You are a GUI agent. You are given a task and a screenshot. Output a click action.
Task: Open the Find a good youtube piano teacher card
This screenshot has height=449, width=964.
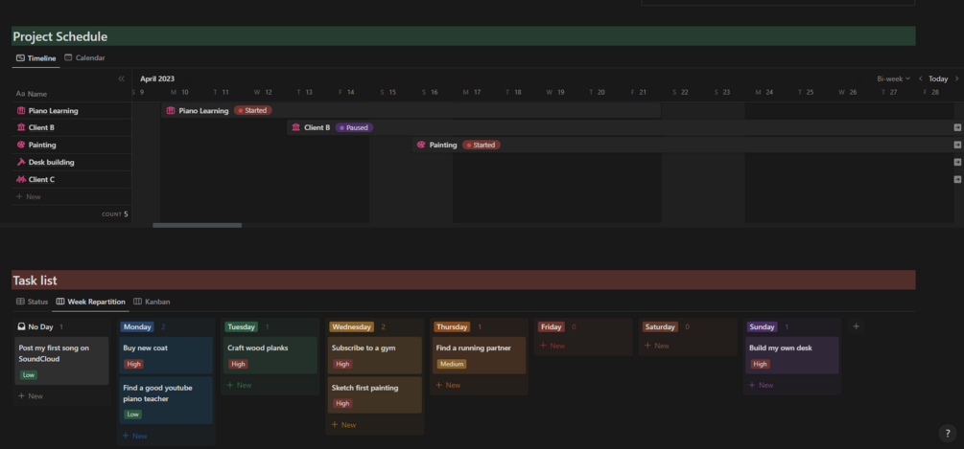point(166,400)
